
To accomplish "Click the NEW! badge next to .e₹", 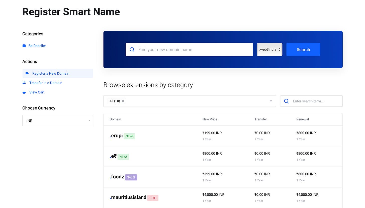I will tap(123, 157).
